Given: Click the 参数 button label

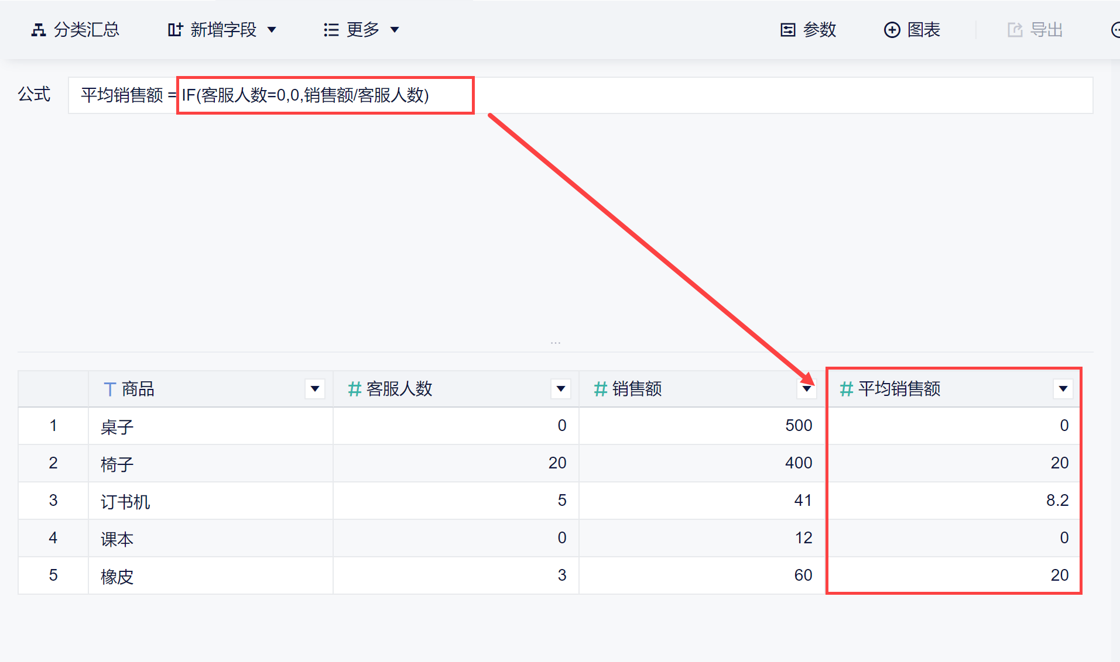Looking at the screenshot, I should click(820, 30).
